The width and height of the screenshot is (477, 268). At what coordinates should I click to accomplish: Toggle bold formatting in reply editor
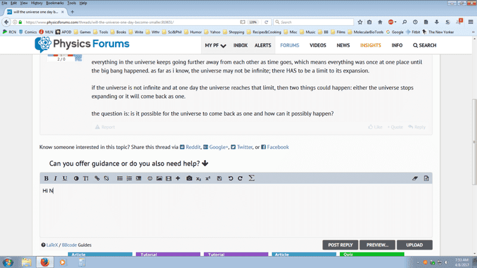[x=47, y=179]
